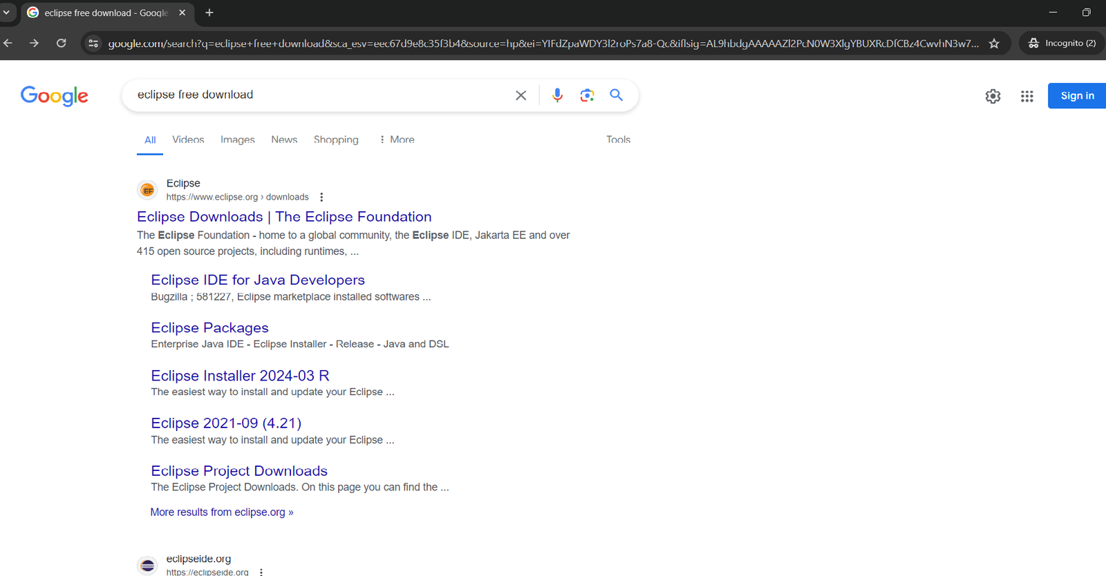Click the browser forward arrow
Image resolution: width=1106 pixels, height=576 pixels.
pos(34,43)
